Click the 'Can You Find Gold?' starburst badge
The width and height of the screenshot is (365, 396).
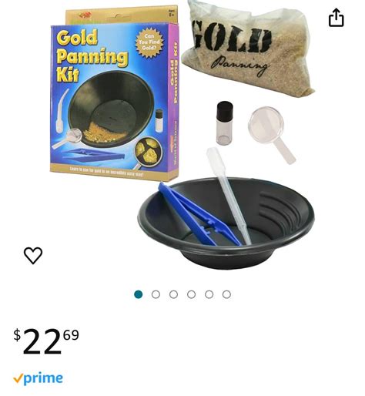point(149,42)
